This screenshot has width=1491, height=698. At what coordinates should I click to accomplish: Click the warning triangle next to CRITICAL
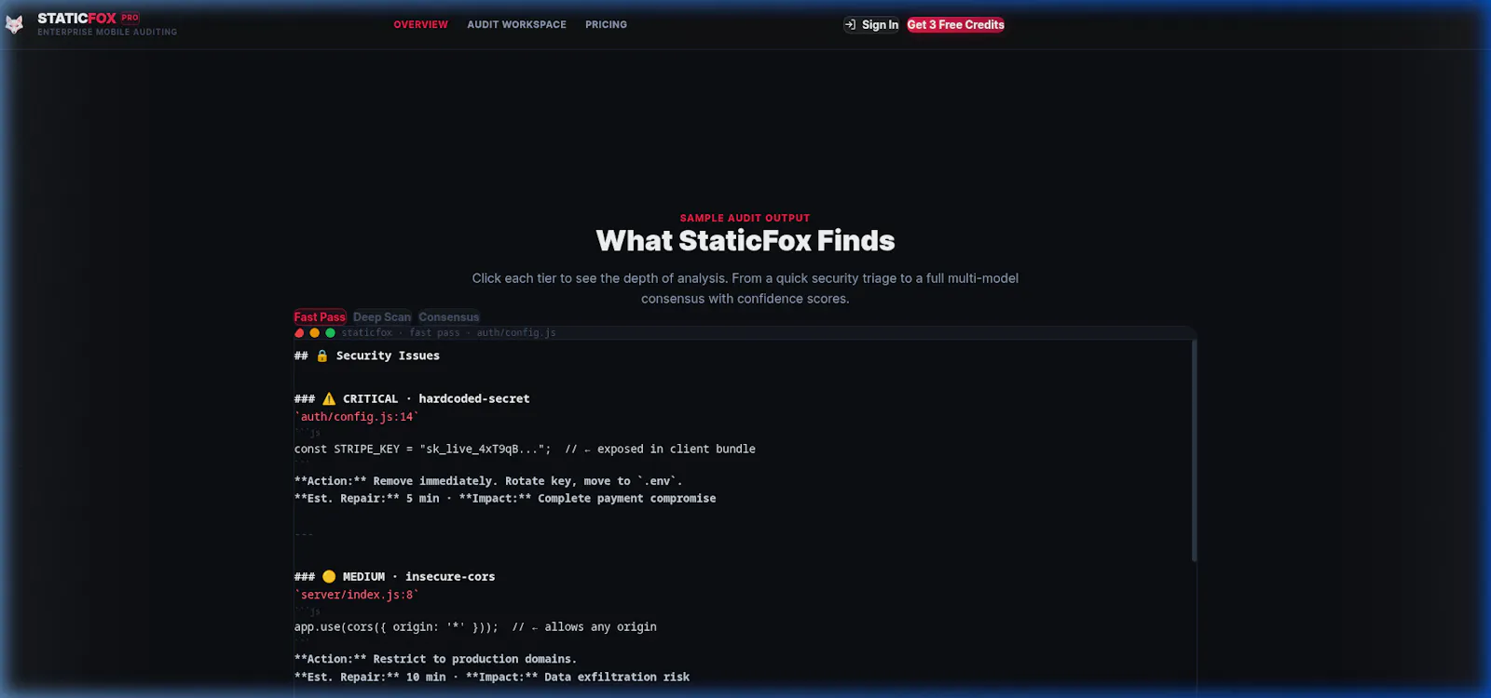tap(329, 398)
